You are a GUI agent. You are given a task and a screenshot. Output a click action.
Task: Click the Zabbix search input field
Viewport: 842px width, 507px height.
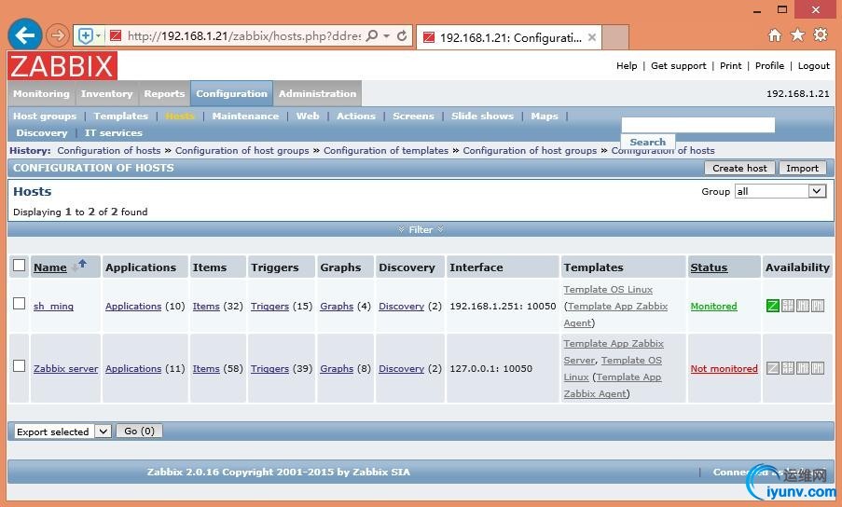click(x=698, y=125)
